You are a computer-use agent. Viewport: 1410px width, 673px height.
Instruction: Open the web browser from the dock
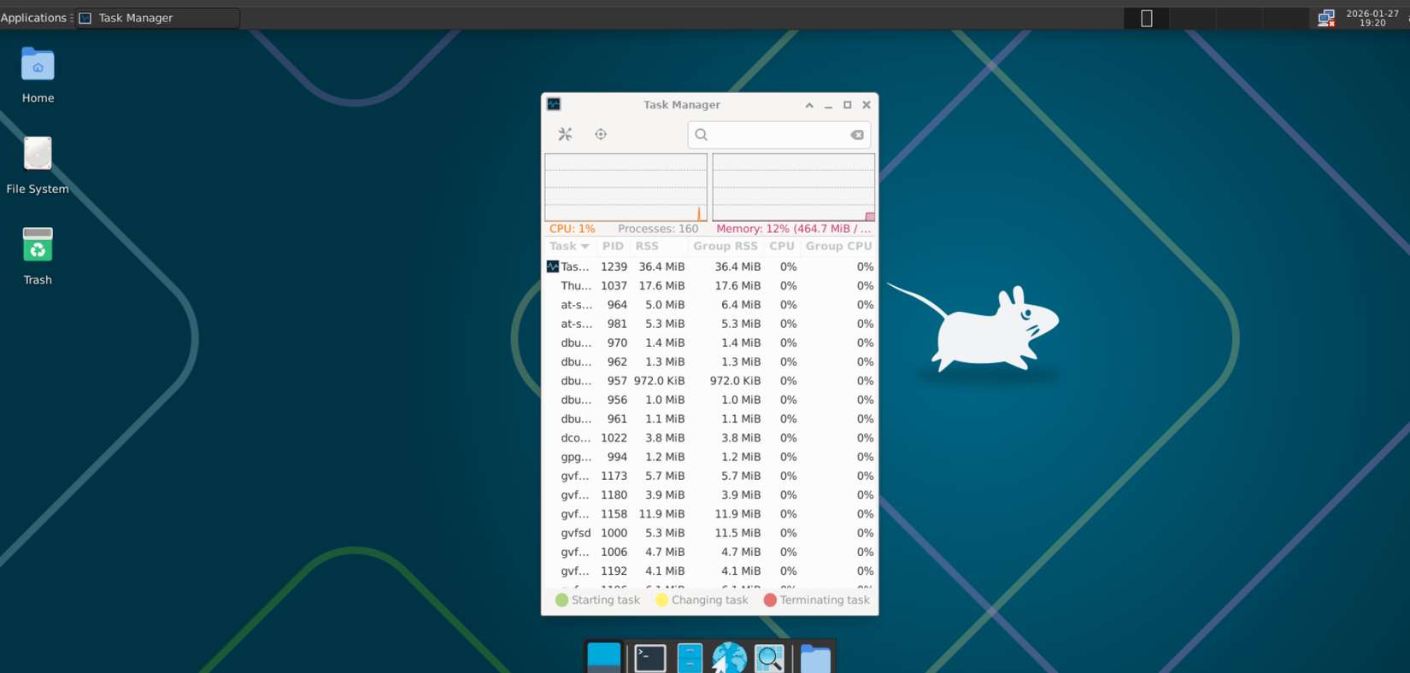(x=729, y=658)
